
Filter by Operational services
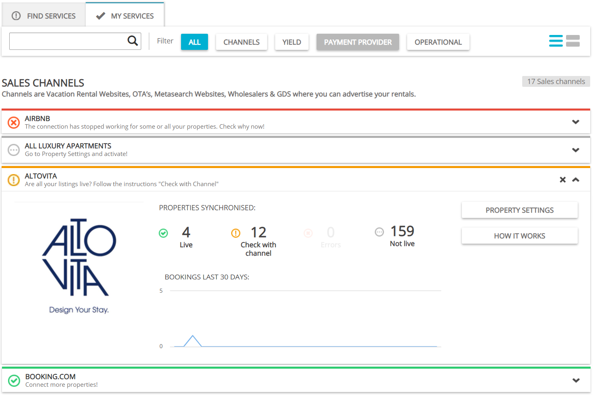pyautogui.click(x=438, y=42)
